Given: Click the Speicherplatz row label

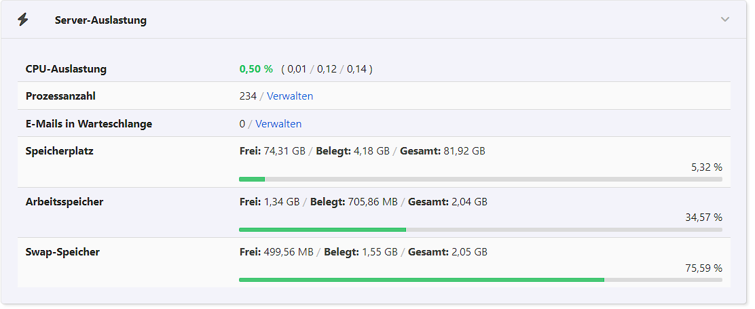Looking at the screenshot, I should (60, 151).
